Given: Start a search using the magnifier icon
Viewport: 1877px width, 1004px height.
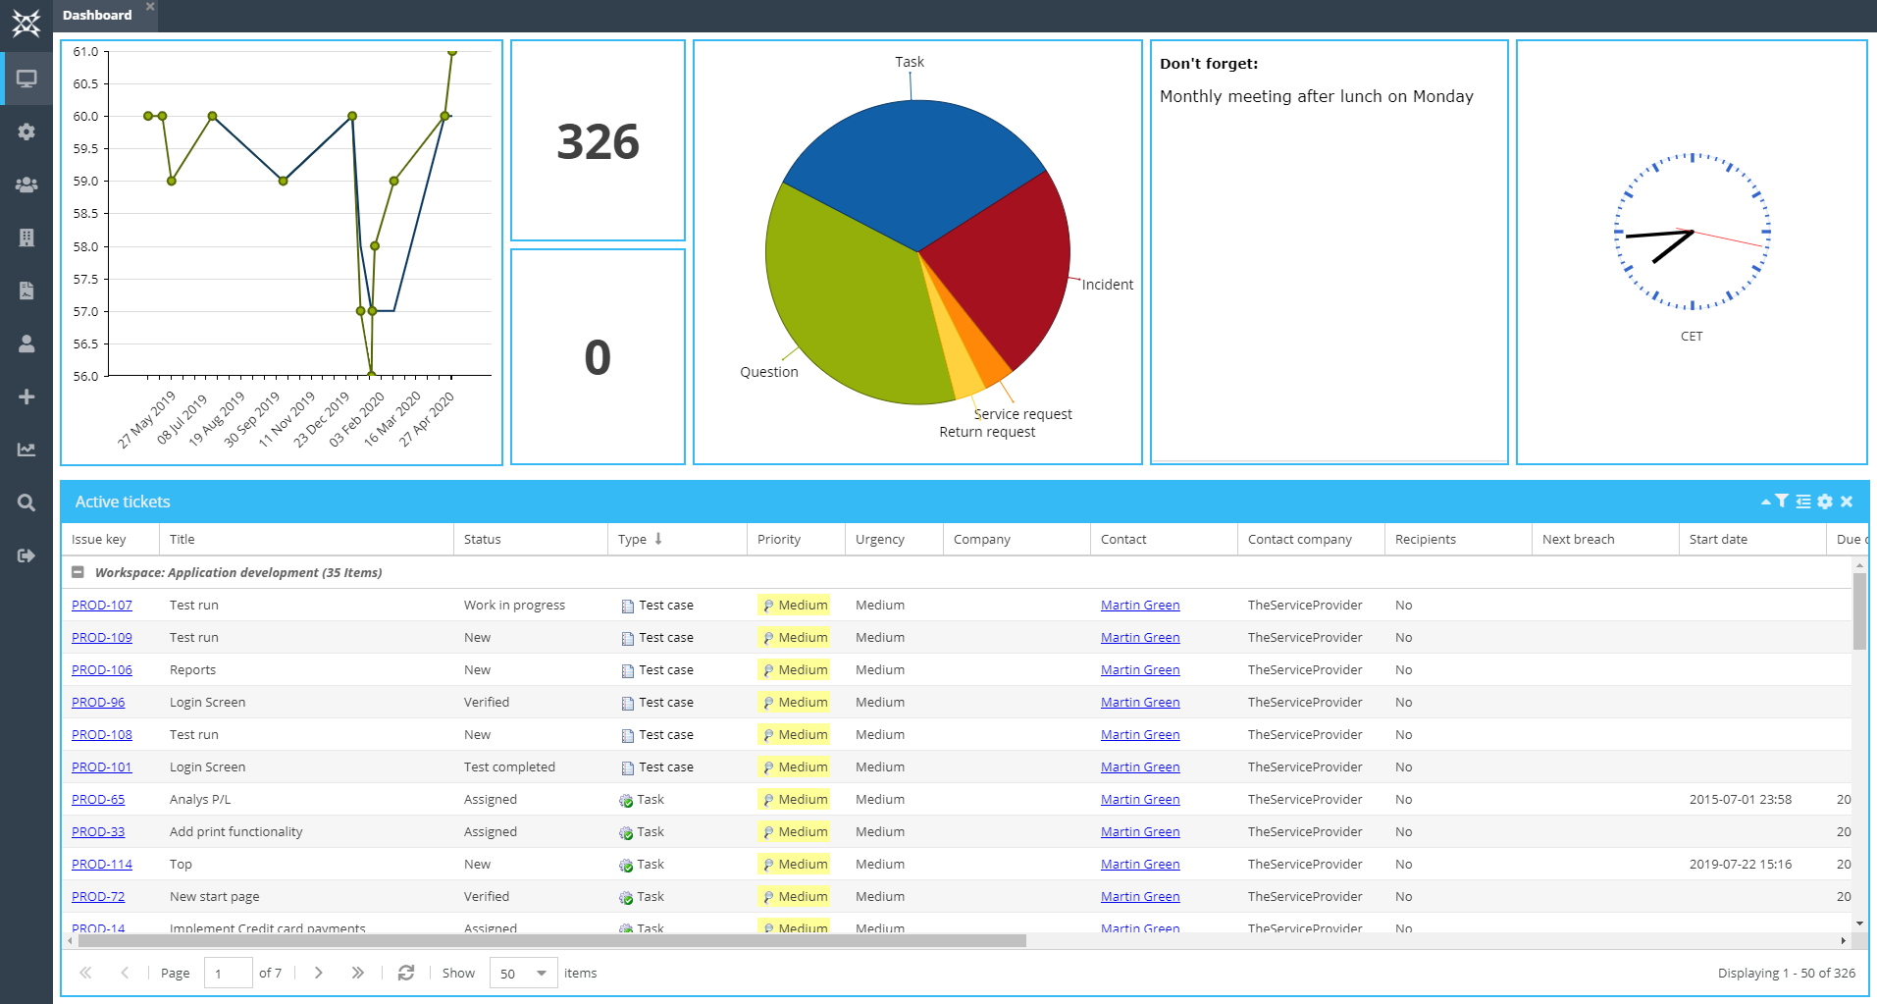Looking at the screenshot, I should click(26, 502).
